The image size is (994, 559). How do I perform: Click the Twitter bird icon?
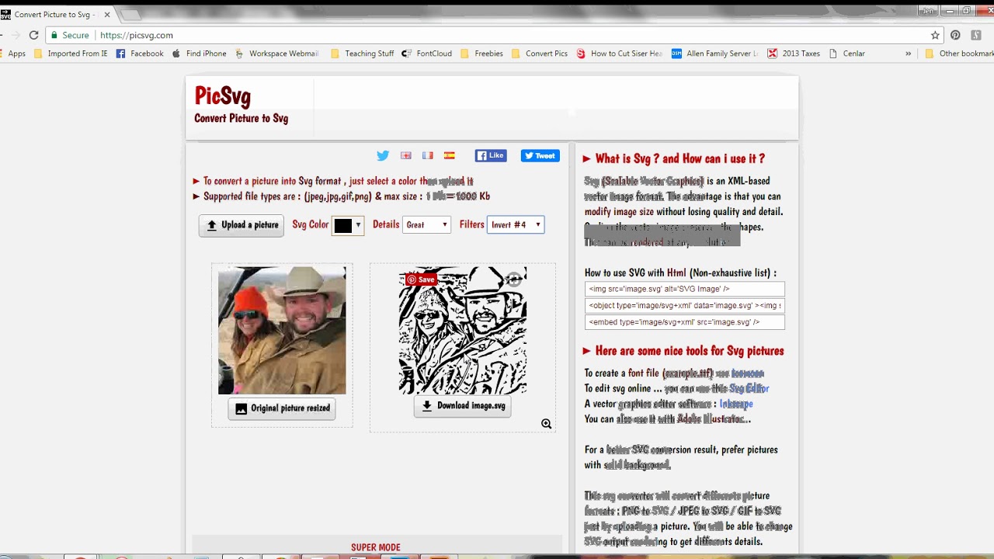click(x=383, y=155)
